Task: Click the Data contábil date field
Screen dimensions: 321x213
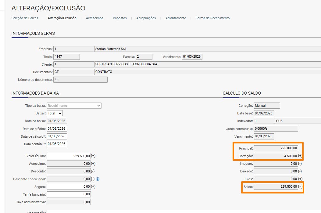Action: [x=57, y=144]
